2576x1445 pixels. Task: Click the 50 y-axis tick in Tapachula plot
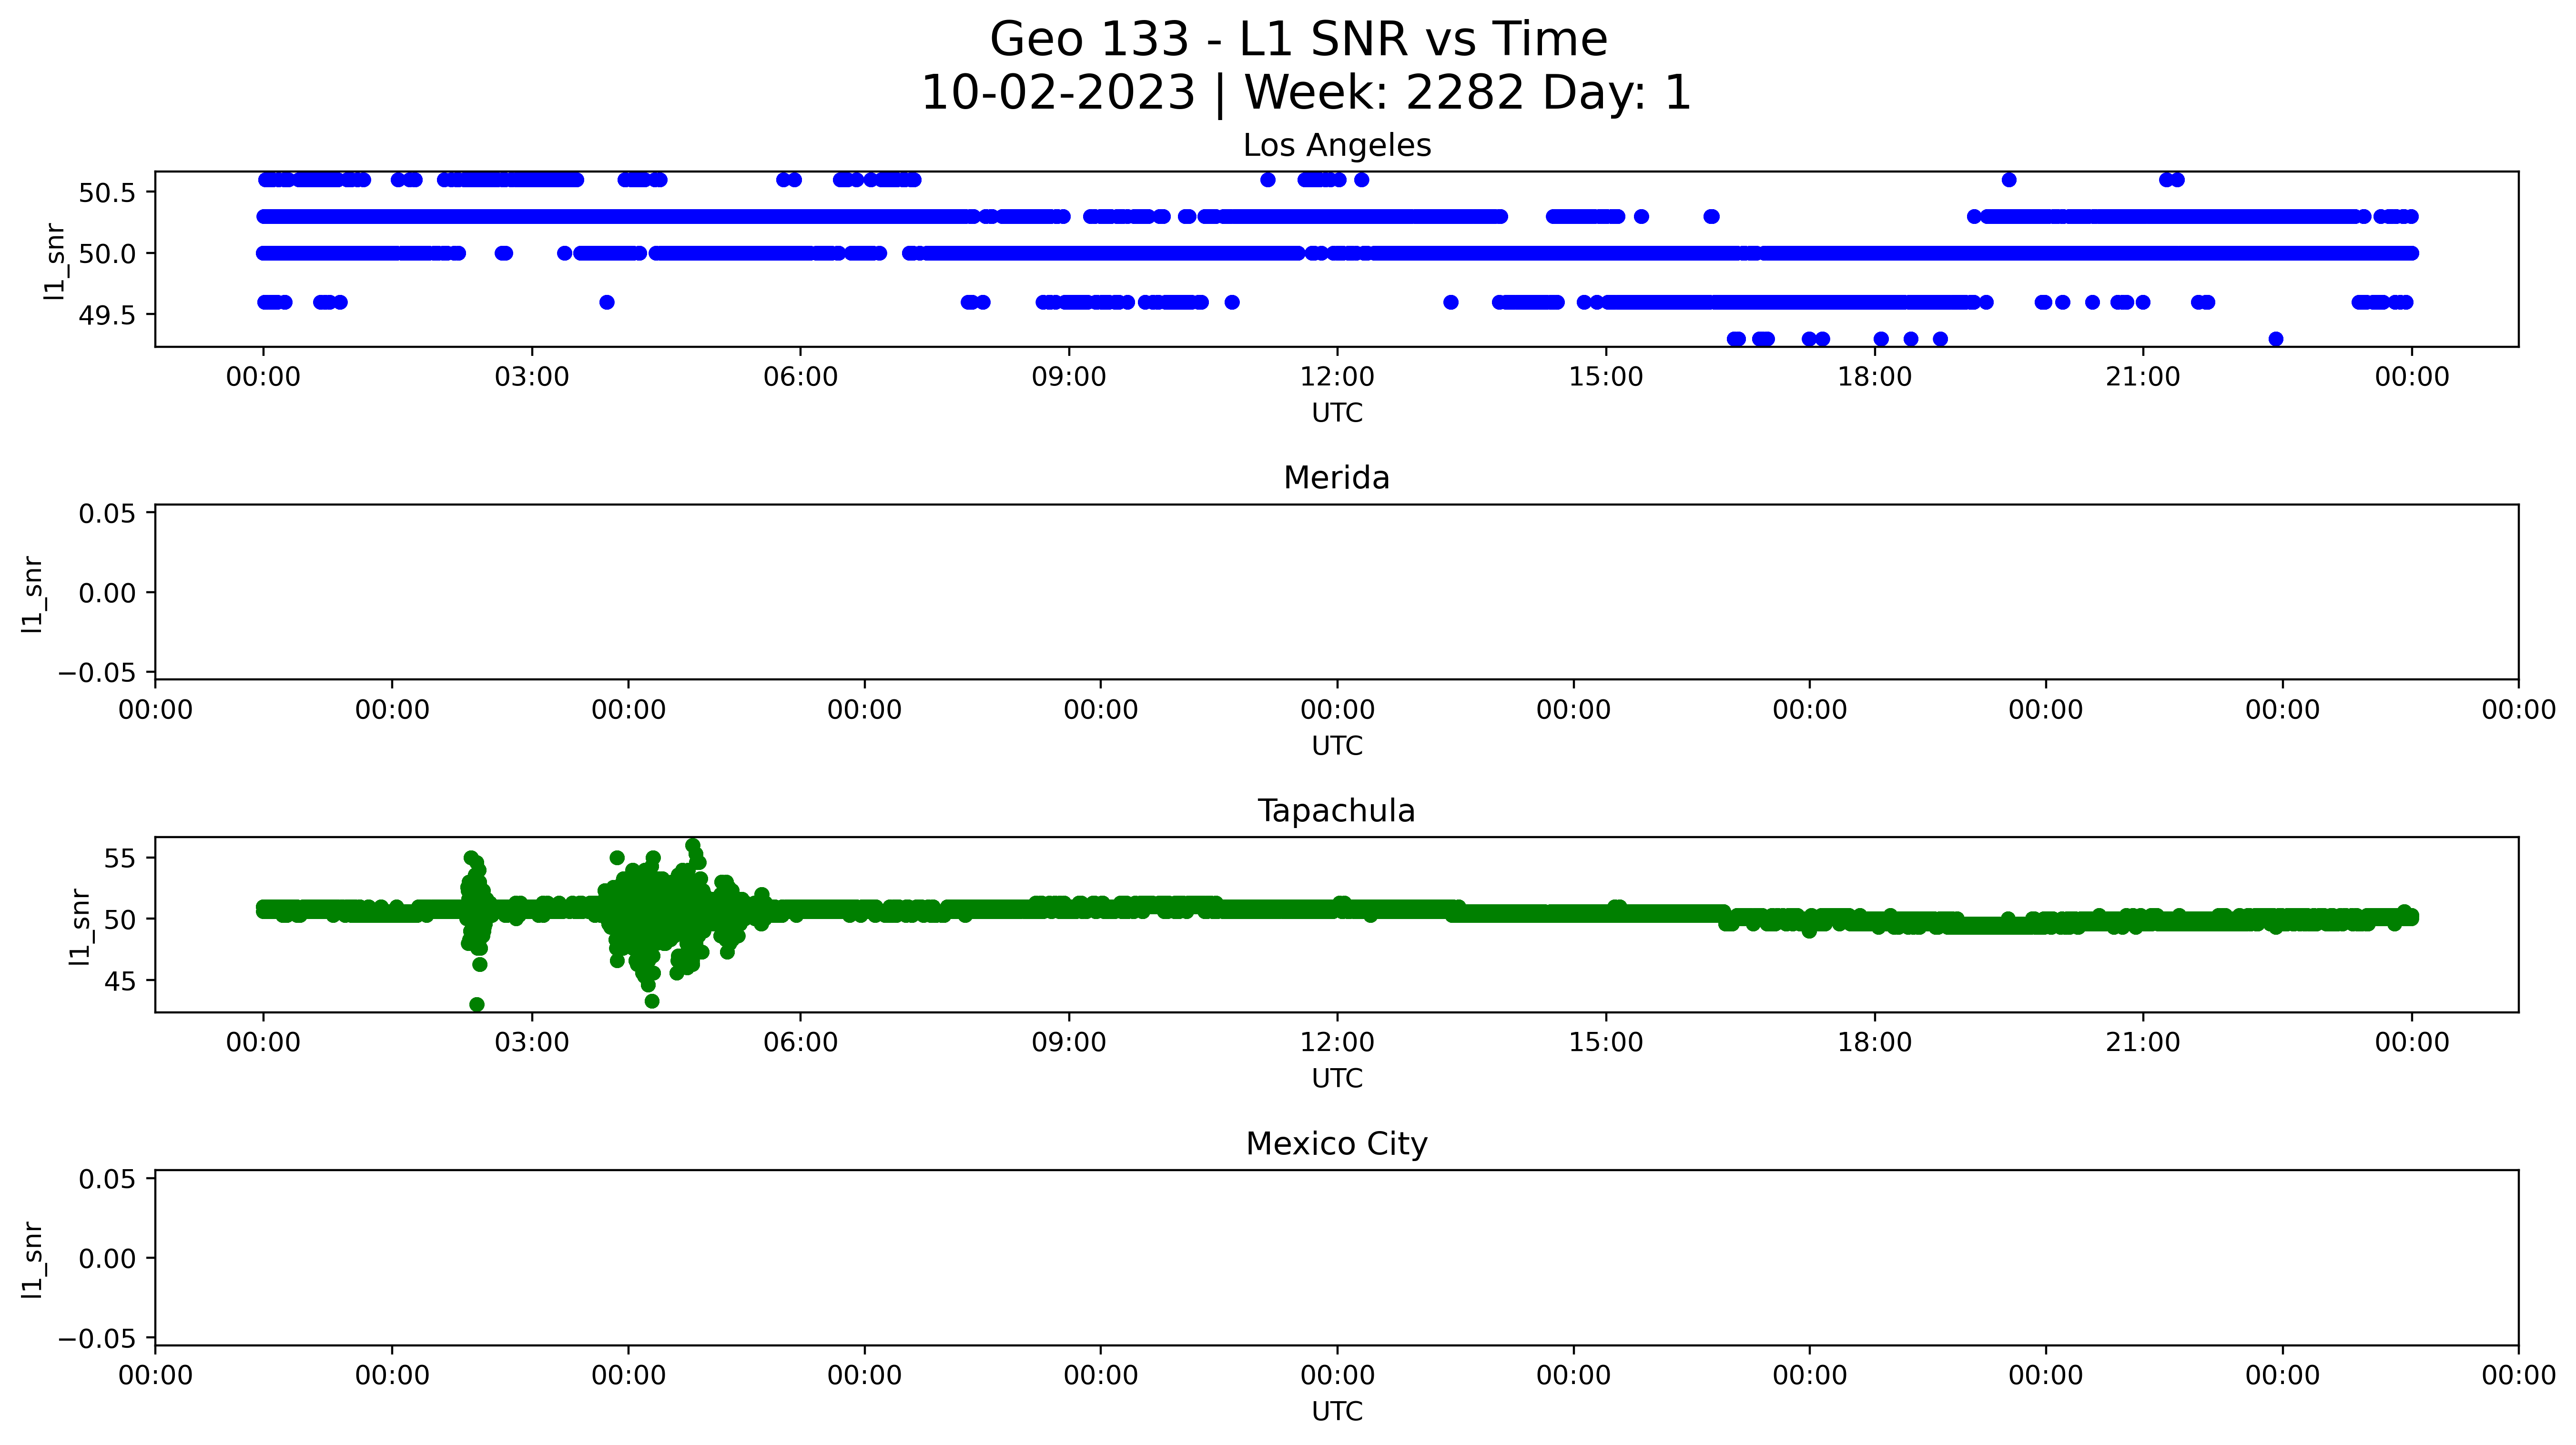[120, 920]
